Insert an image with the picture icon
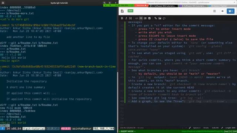Screen dimensions: 237x133 click(160, 18)
